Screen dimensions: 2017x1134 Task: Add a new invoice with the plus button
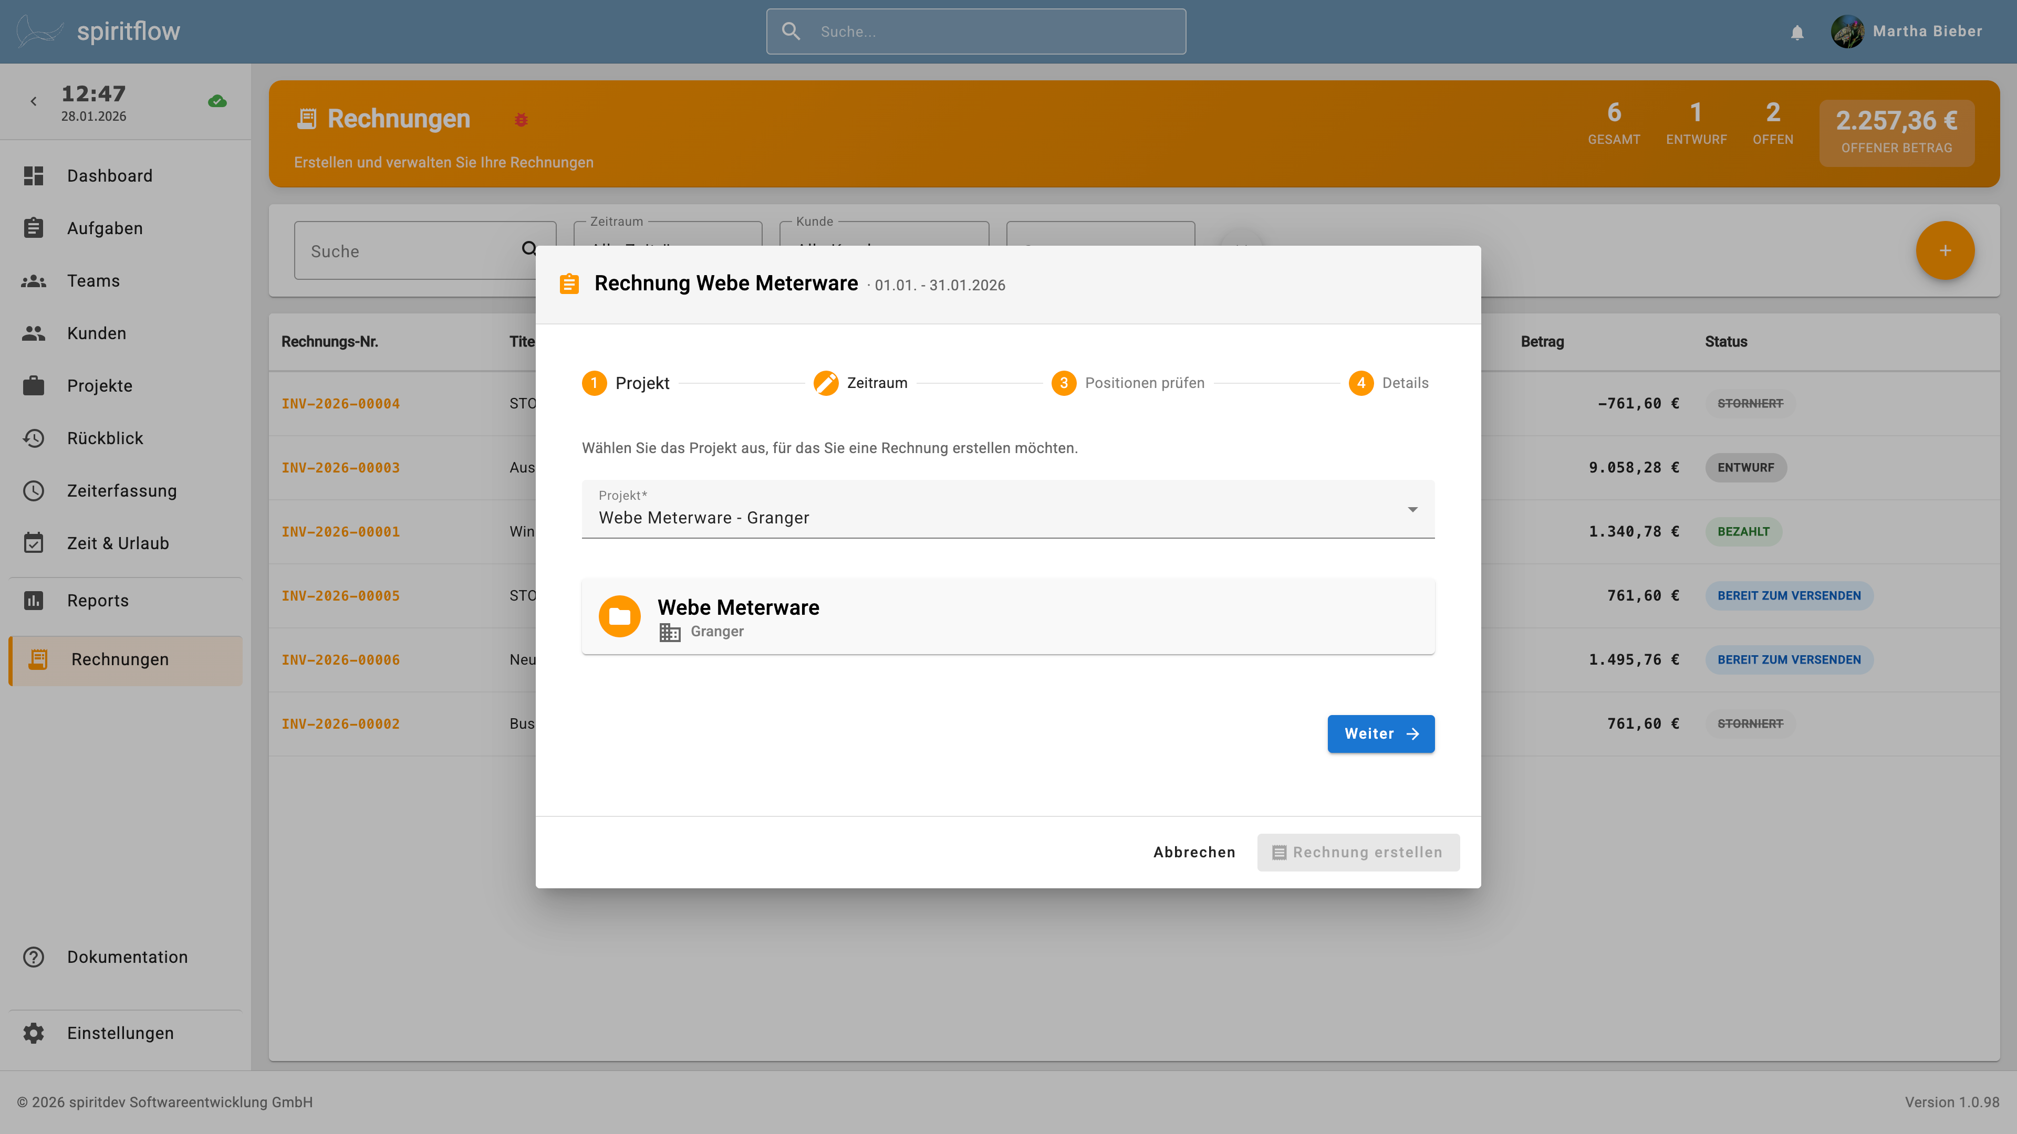pyautogui.click(x=1945, y=250)
